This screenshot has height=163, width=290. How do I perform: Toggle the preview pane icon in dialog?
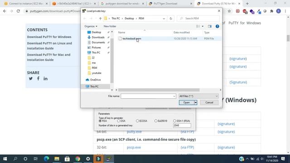pyautogui.click(x=209, y=26)
